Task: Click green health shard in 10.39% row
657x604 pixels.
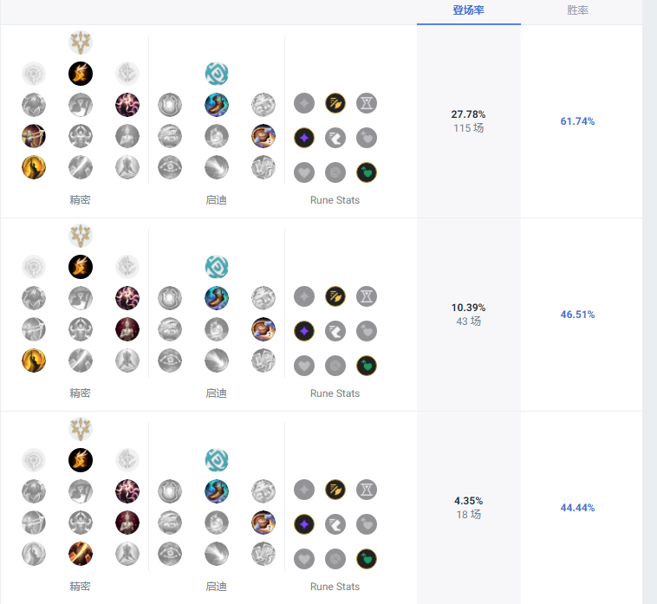Action: click(x=367, y=366)
